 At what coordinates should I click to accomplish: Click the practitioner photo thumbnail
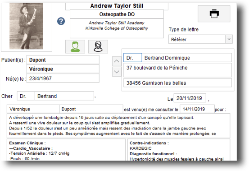pyautogui.click(x=27, y=26)
